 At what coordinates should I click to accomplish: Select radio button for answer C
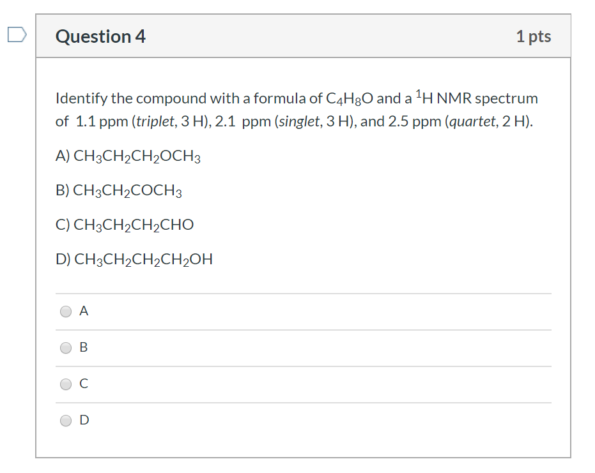(66, 384)
